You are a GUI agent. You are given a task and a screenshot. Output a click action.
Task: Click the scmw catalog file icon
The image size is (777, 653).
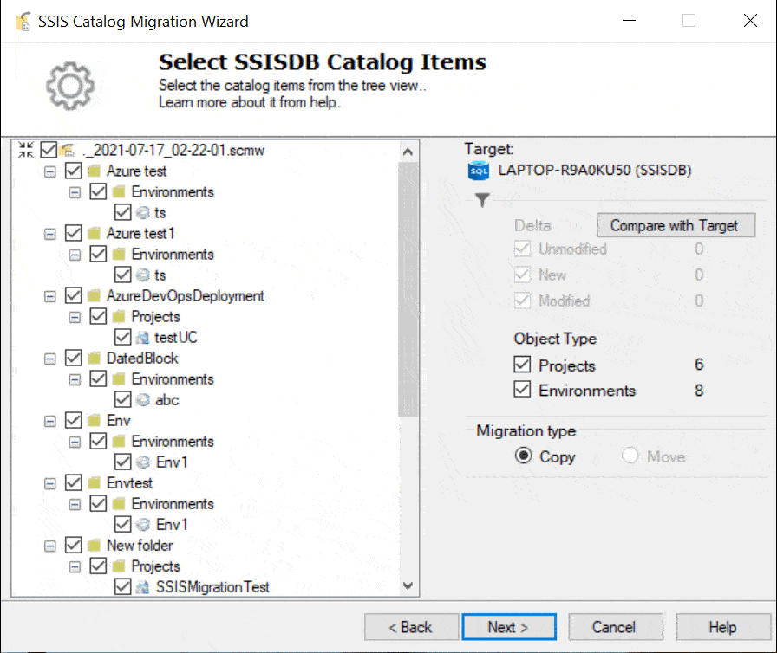68,150
